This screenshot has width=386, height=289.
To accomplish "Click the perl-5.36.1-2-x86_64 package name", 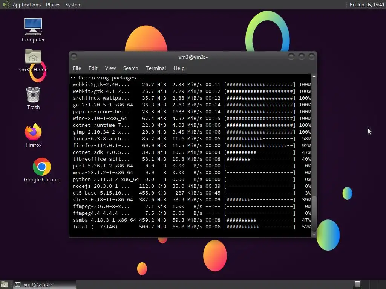I will 103,166.
